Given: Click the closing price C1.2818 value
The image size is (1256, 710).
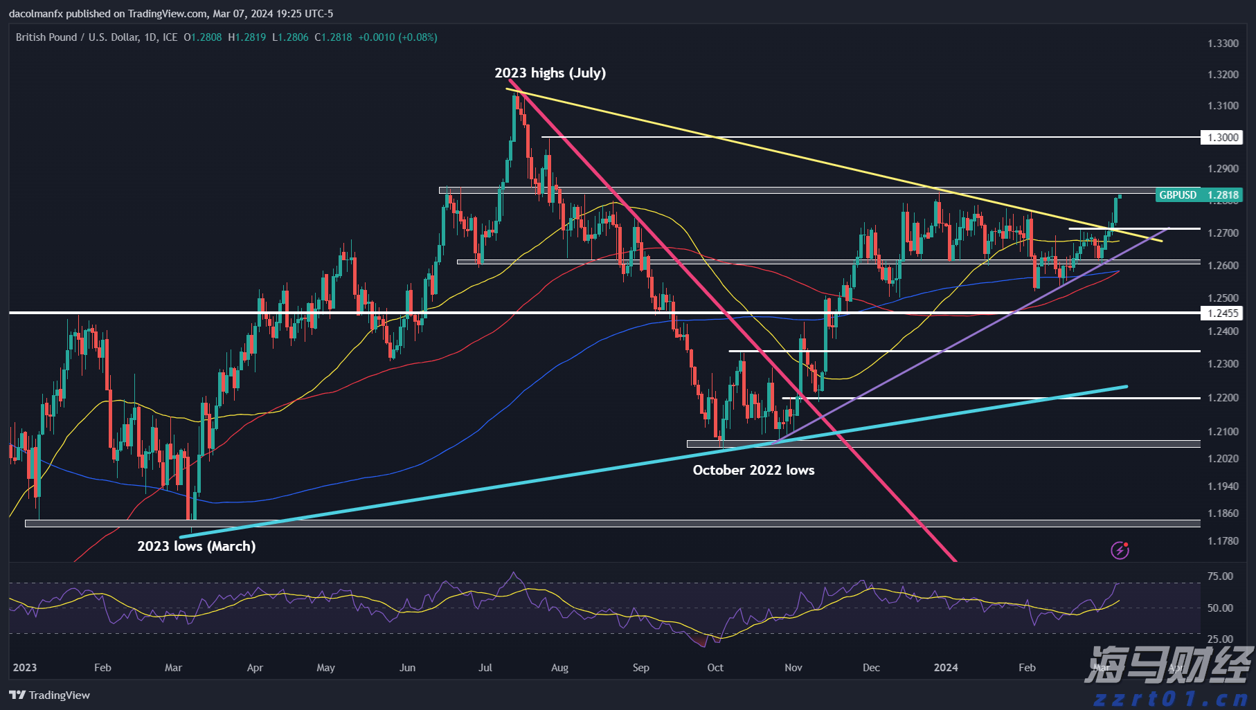Looking at the screenshot, I should tap(333, 37).
